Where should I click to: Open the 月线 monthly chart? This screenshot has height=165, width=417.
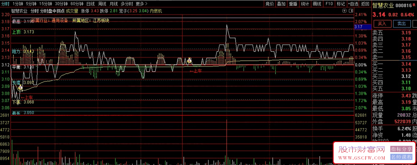click(113, 4)
